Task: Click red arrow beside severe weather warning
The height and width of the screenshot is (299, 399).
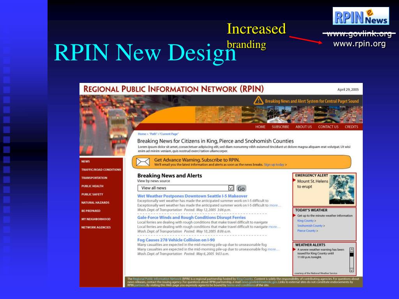Action: (295, 250)
